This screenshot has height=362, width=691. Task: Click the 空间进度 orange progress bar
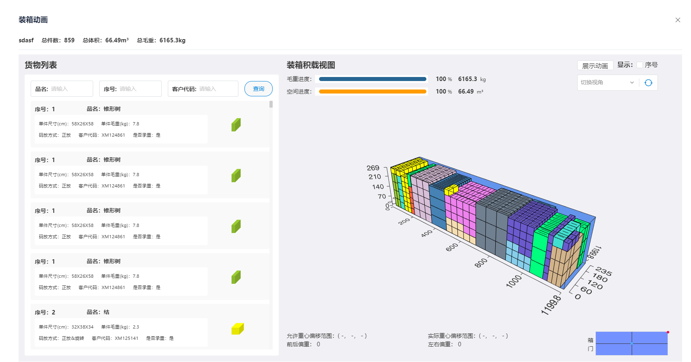[372, 92]
